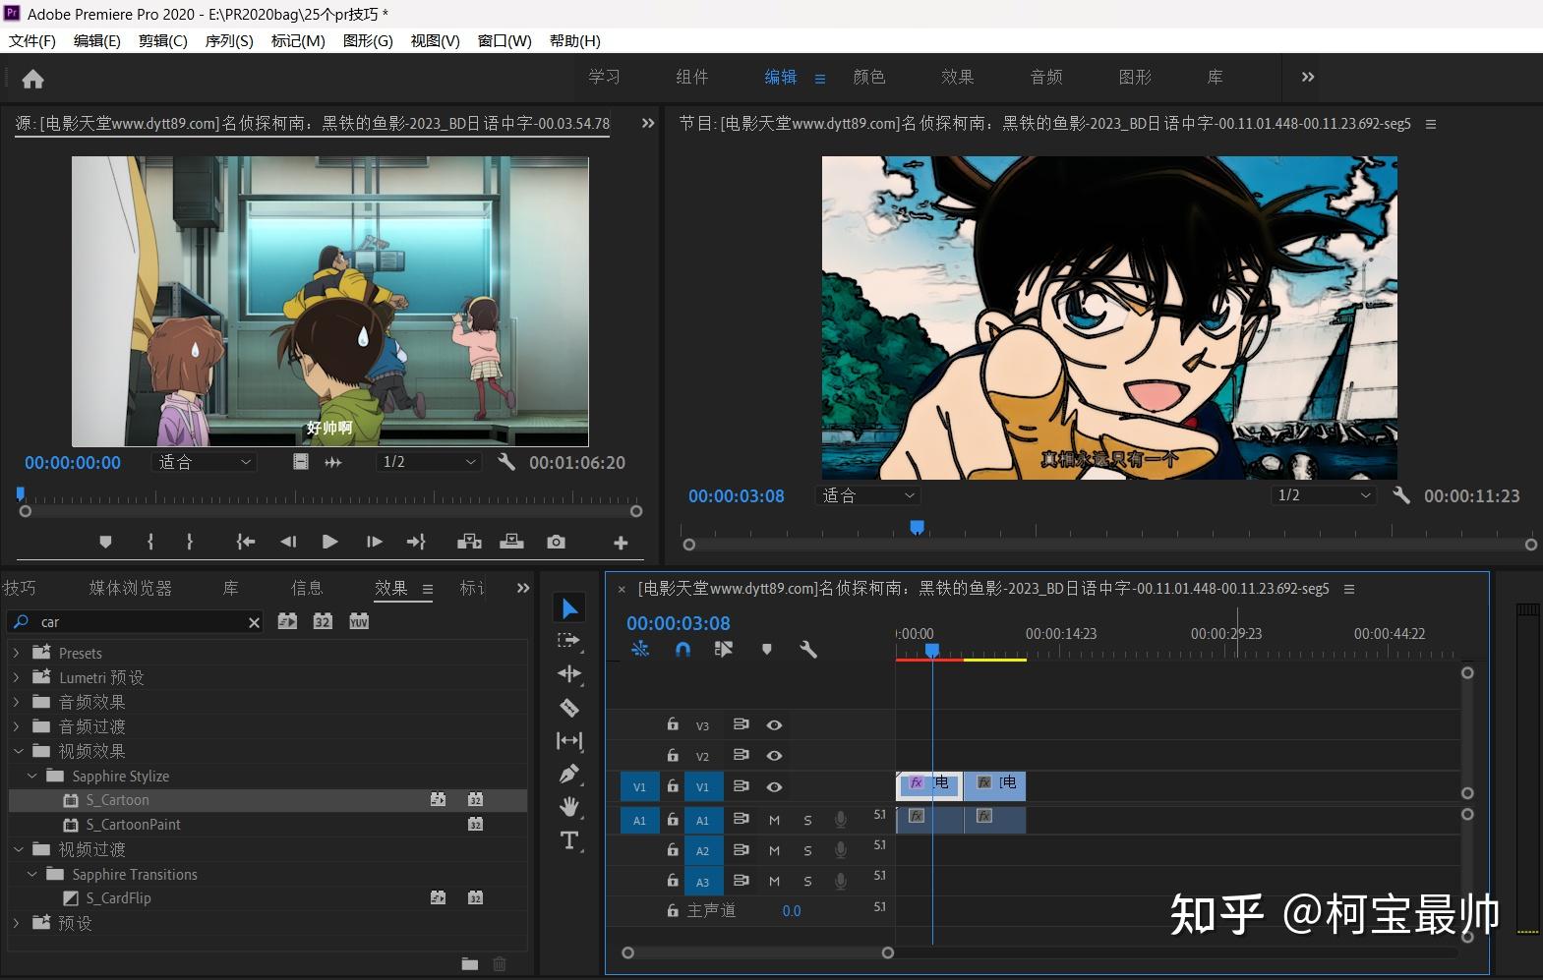The image size is (1543, 980).
Task: Select the Pen tool
Action: [x=569, y=774]
